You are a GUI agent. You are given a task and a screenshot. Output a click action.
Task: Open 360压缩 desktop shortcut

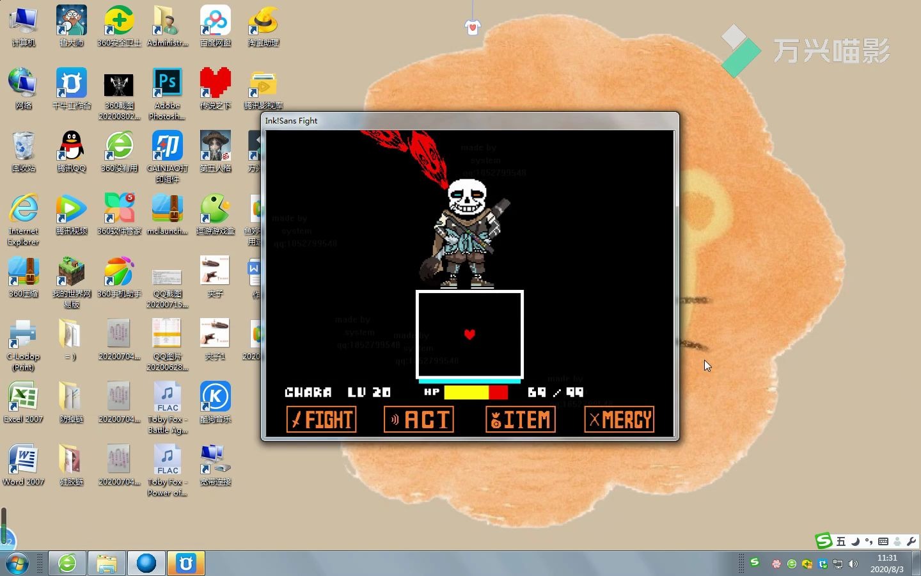click(24, 278)
